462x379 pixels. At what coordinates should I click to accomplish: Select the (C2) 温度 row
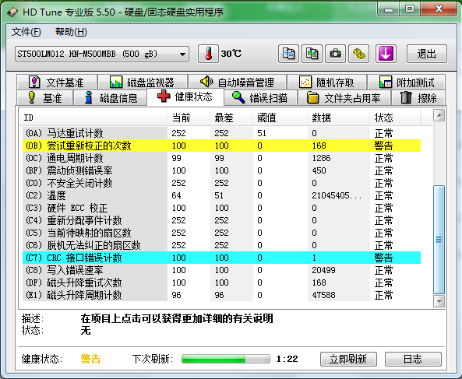[x=221, y=195]
